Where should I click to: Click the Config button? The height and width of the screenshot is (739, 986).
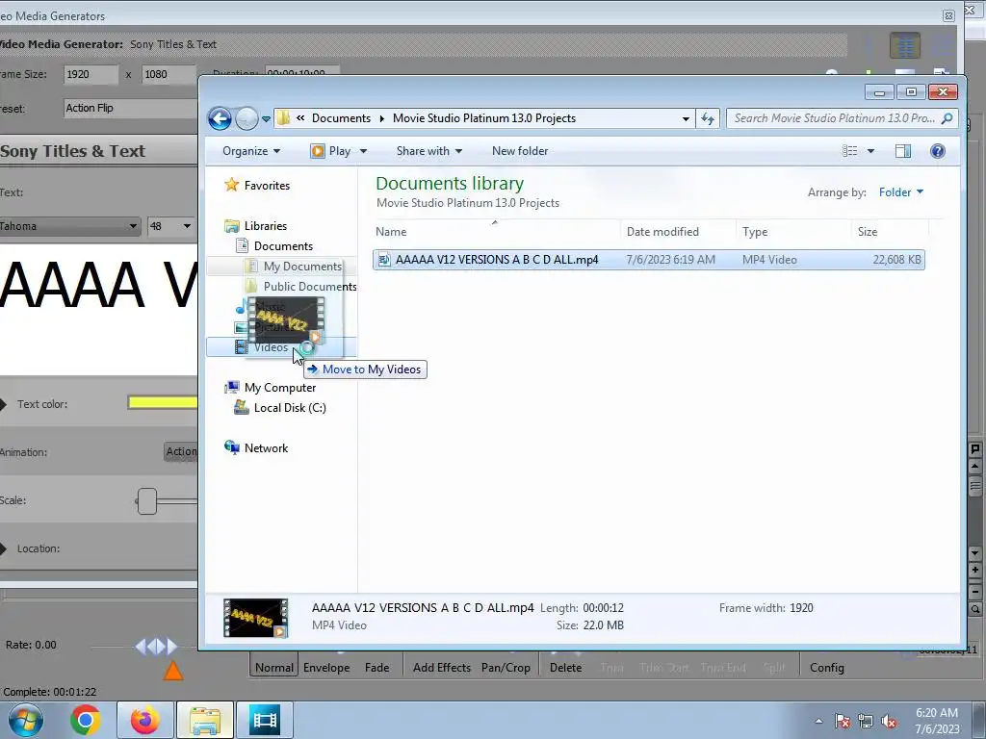(826, 668)
